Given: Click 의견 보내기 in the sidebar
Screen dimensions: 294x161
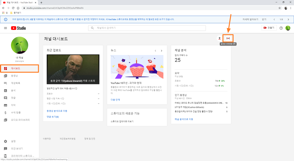Looking at the screenshot, I should 20,149.
